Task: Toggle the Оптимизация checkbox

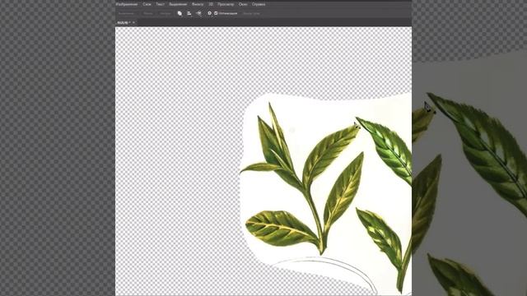Action: (x=216, y=13)
